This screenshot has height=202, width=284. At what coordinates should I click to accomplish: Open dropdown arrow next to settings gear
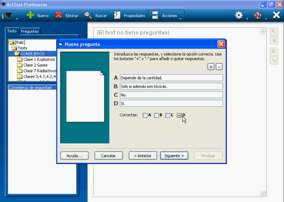pyautogui.click(x=247, y=19)
